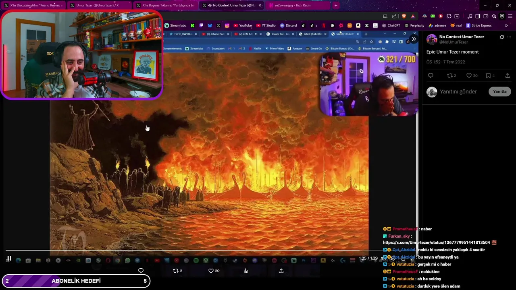
Task: Open the music note media control icon
Action: [470, 16]
